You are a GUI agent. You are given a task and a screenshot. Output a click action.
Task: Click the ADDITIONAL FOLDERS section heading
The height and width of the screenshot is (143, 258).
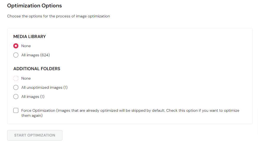tap(37, 69)
